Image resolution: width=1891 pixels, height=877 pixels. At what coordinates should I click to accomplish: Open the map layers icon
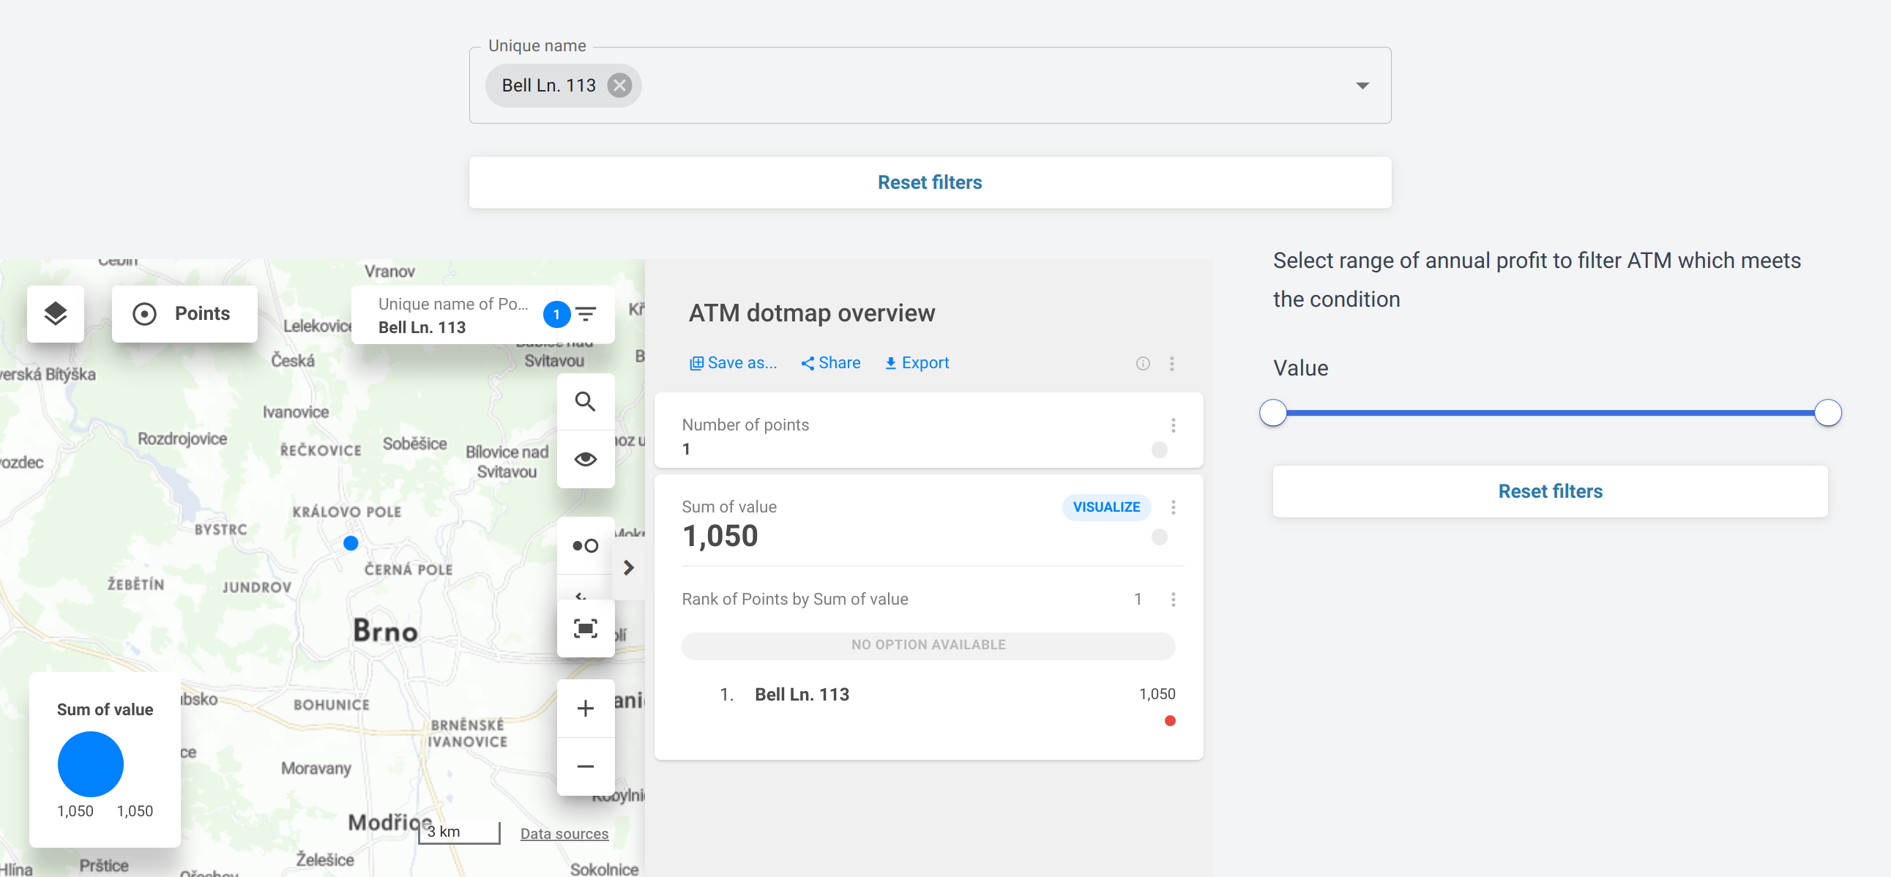tap(56, 314)
